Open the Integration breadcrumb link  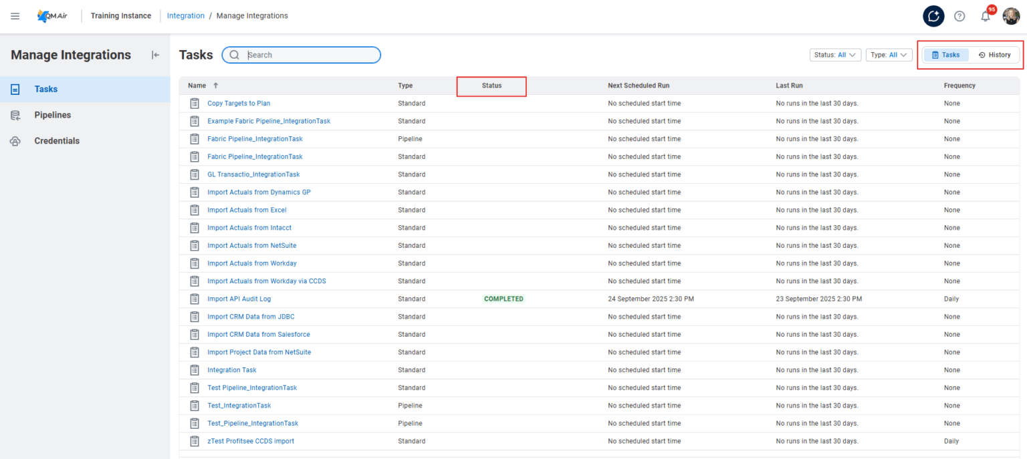[x=185, y=15]
